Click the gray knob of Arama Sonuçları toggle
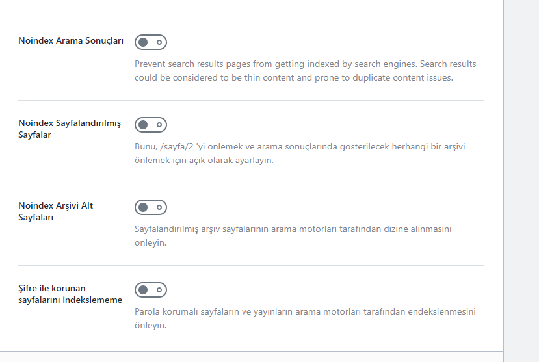Viewport: 539px width, 362px height. coord(143,42)
